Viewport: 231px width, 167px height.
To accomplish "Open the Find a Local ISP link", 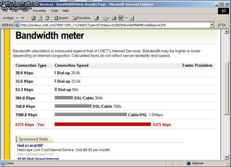I will tap(30, 146).
